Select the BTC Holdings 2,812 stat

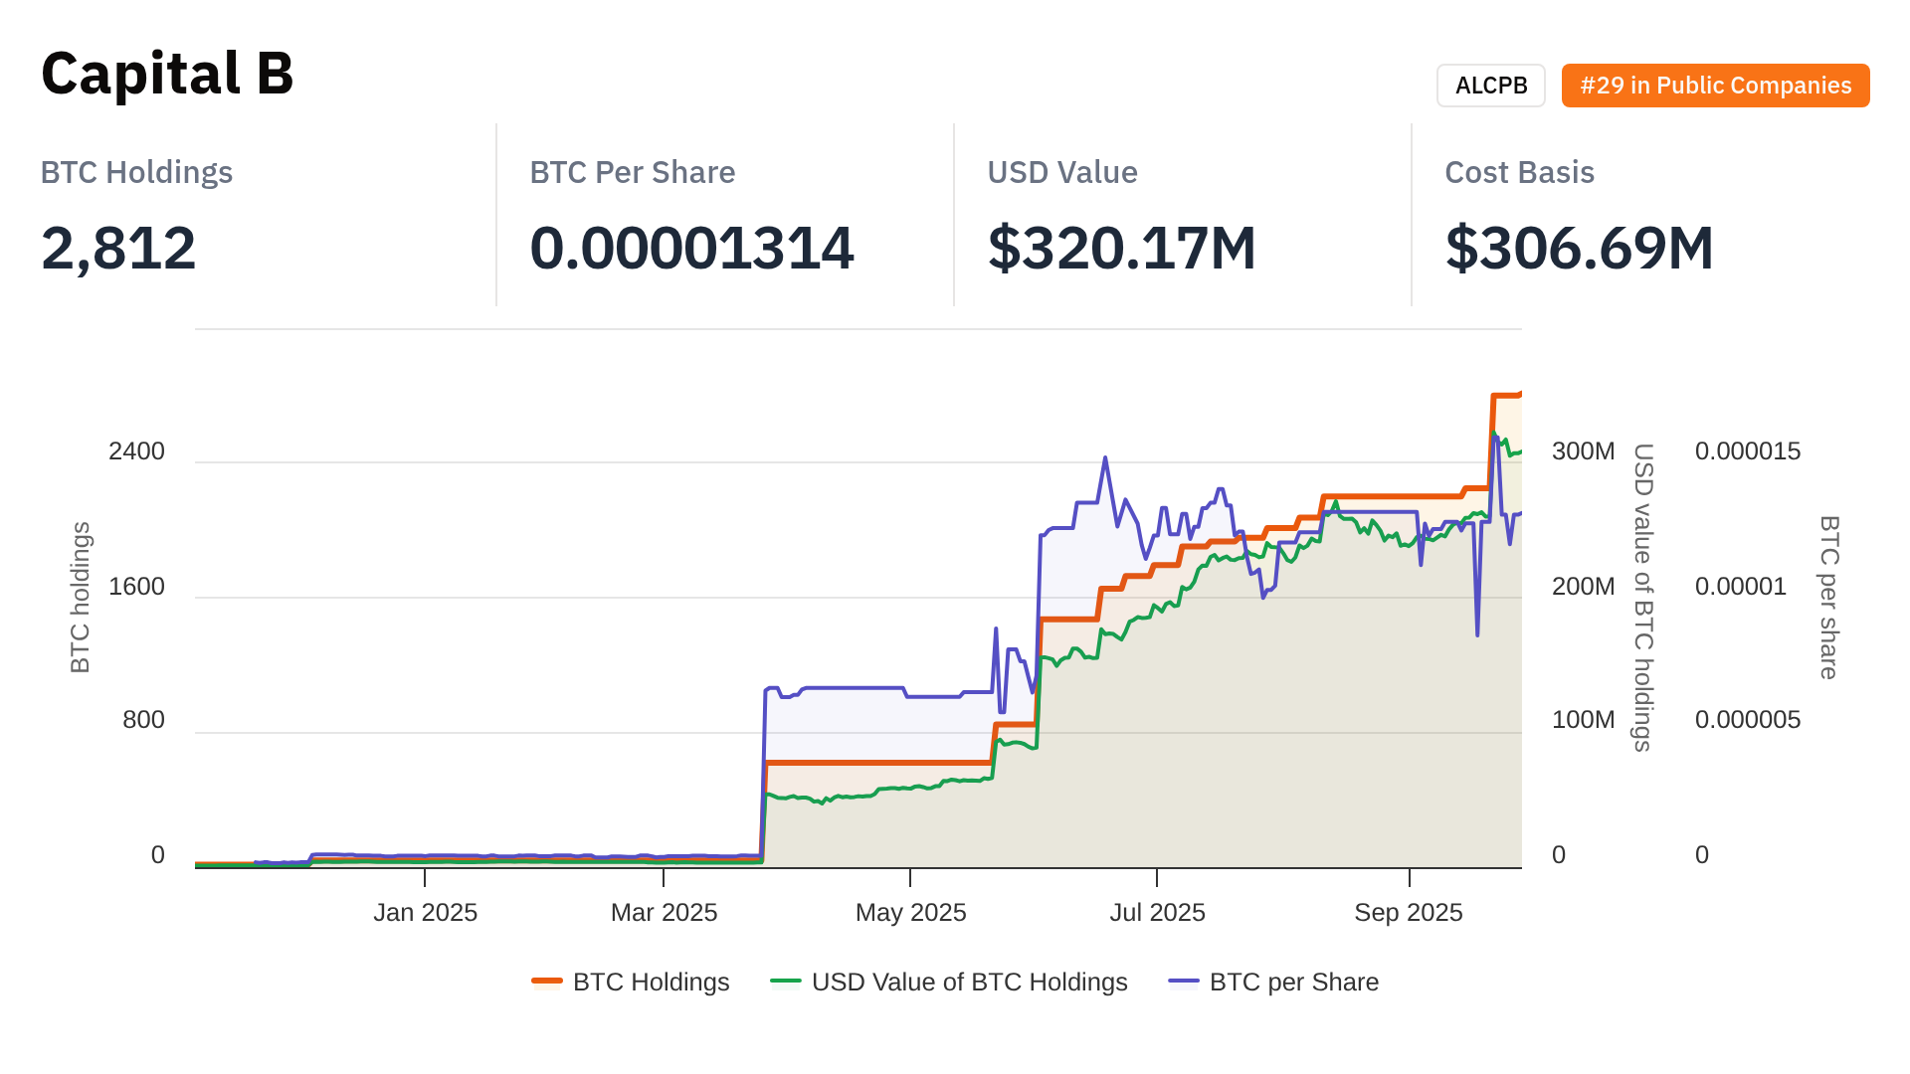click(x=118, y=248)
